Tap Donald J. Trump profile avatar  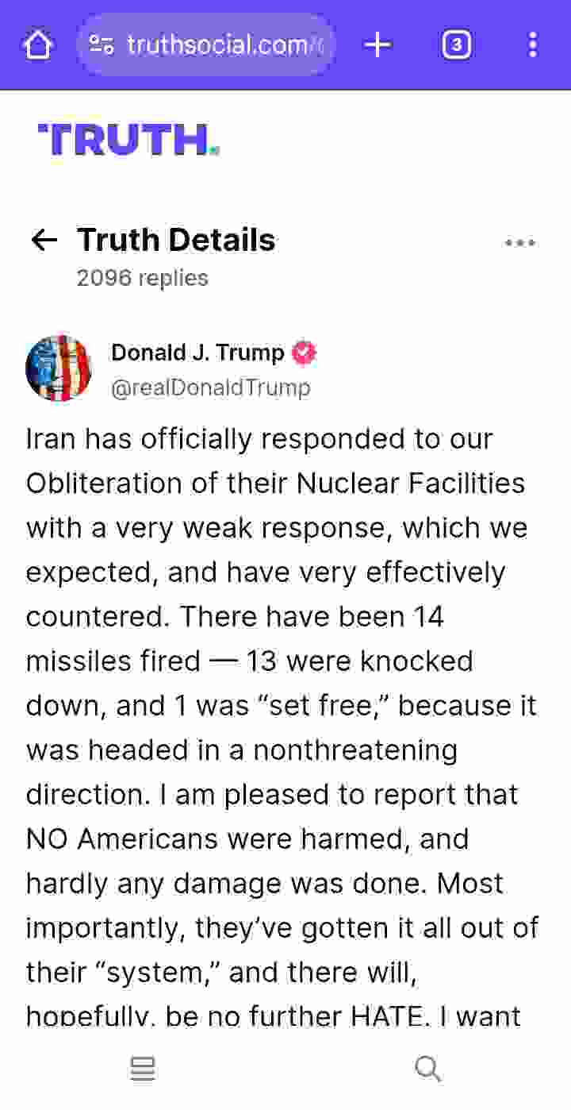click(x=59, y=368)
